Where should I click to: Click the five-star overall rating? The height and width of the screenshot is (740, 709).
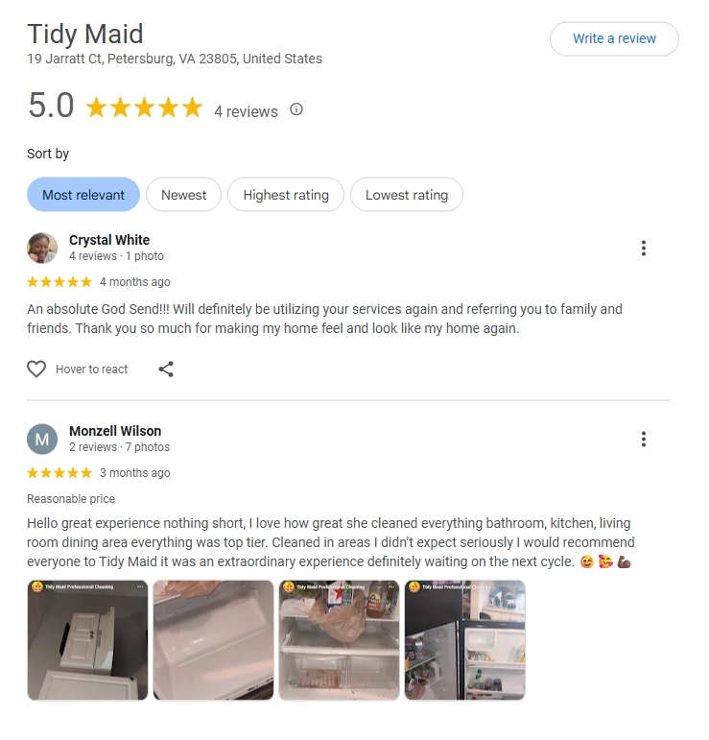coord(144,107)
